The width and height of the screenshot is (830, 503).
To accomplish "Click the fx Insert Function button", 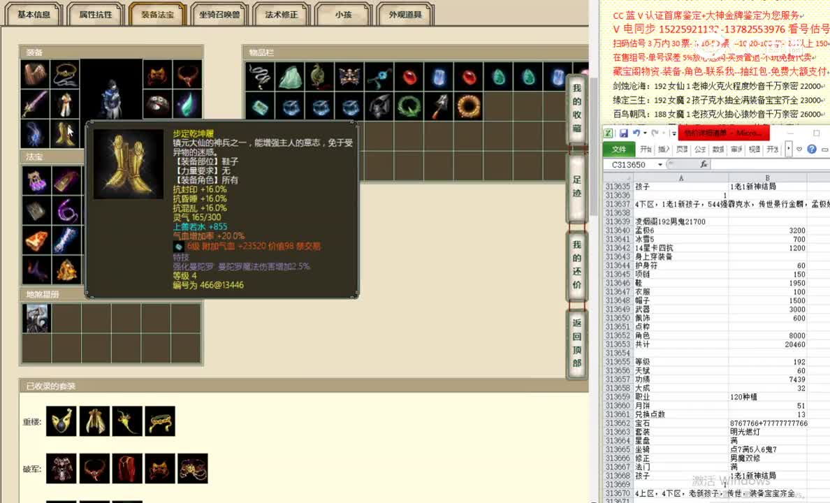I will 704,165.
